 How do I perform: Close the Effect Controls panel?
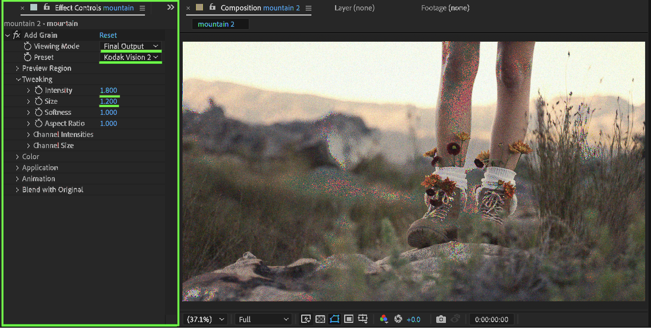pyautogui.click(x=22, y=8)
